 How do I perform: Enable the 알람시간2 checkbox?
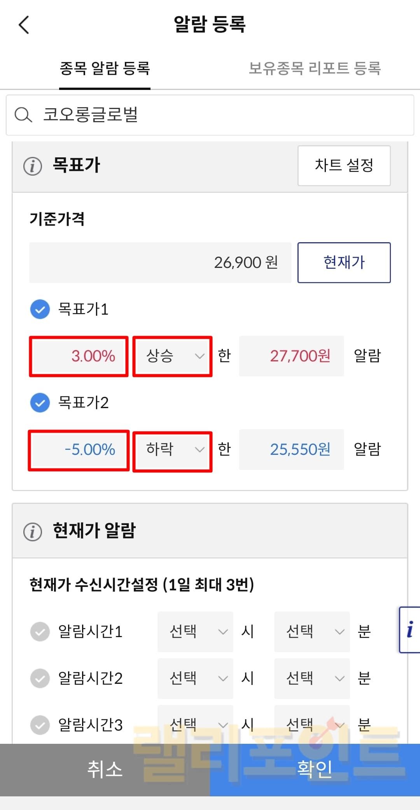click(40, 678)
